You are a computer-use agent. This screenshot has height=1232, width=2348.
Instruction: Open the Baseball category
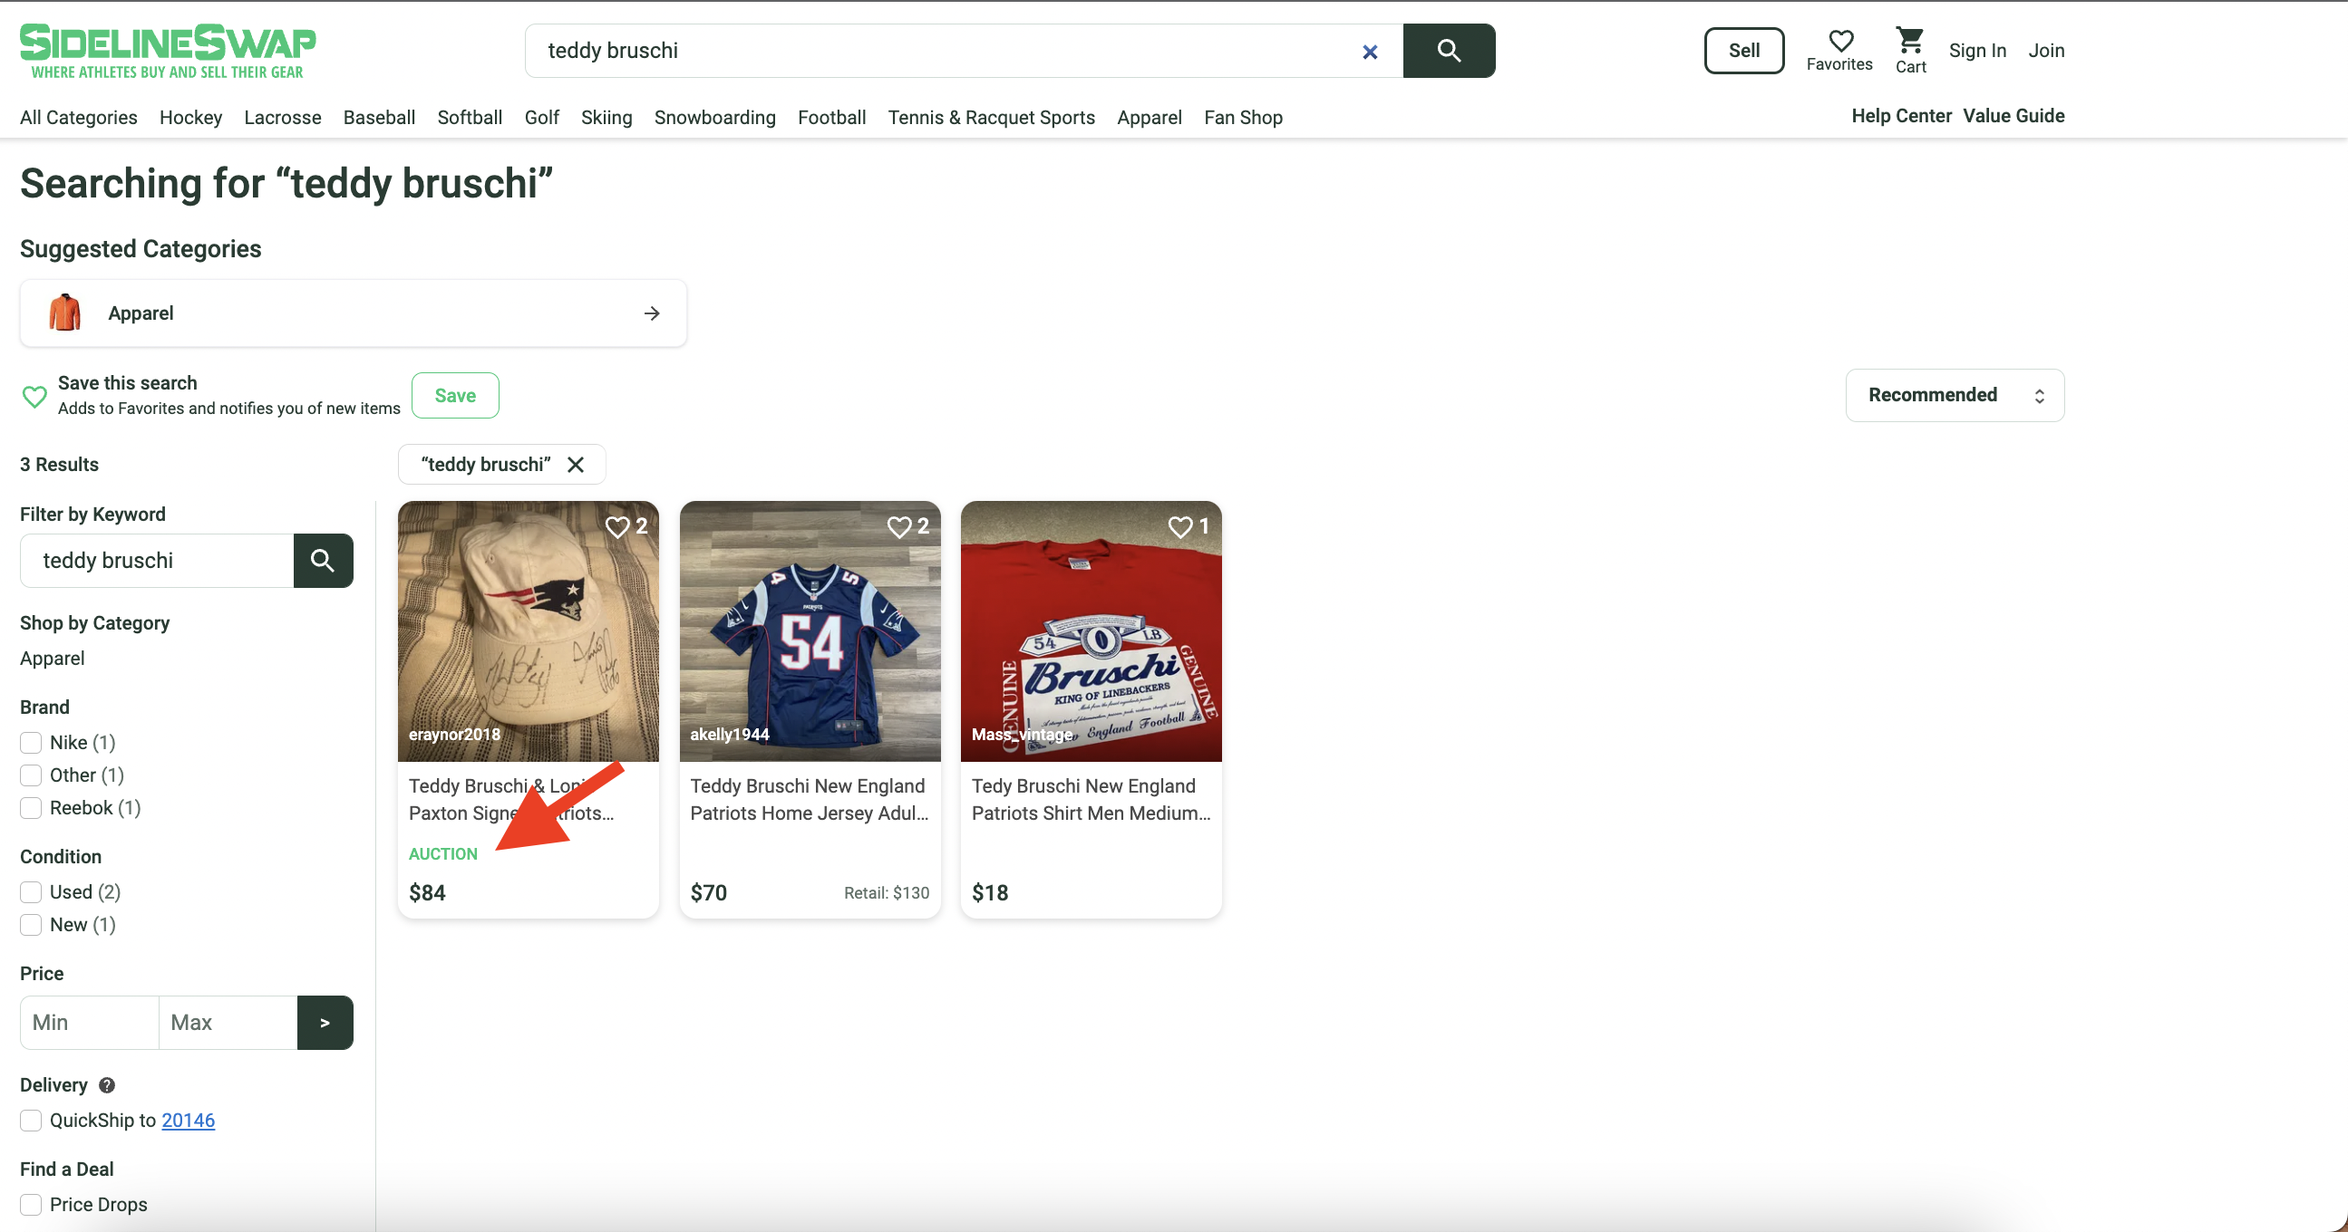coord(379,118)
